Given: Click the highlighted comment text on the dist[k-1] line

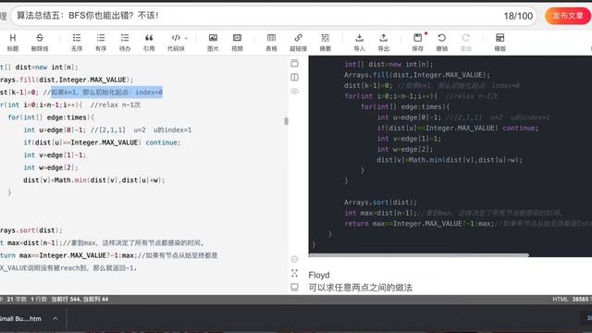Looking at the screenshot, I should click(x=107, y=92).
